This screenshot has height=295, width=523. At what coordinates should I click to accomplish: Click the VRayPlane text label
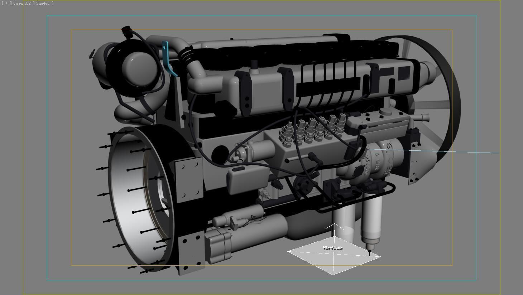(333, 247)
